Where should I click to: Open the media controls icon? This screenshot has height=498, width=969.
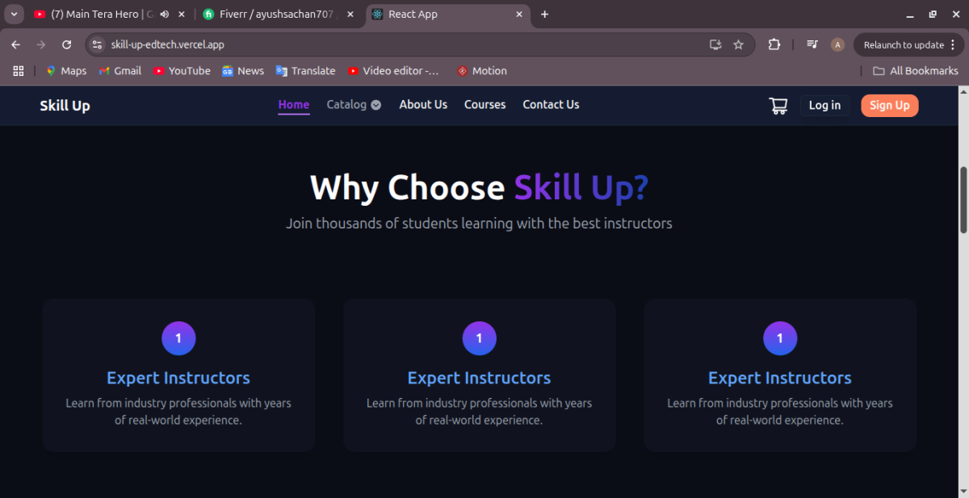pos(812,45)
